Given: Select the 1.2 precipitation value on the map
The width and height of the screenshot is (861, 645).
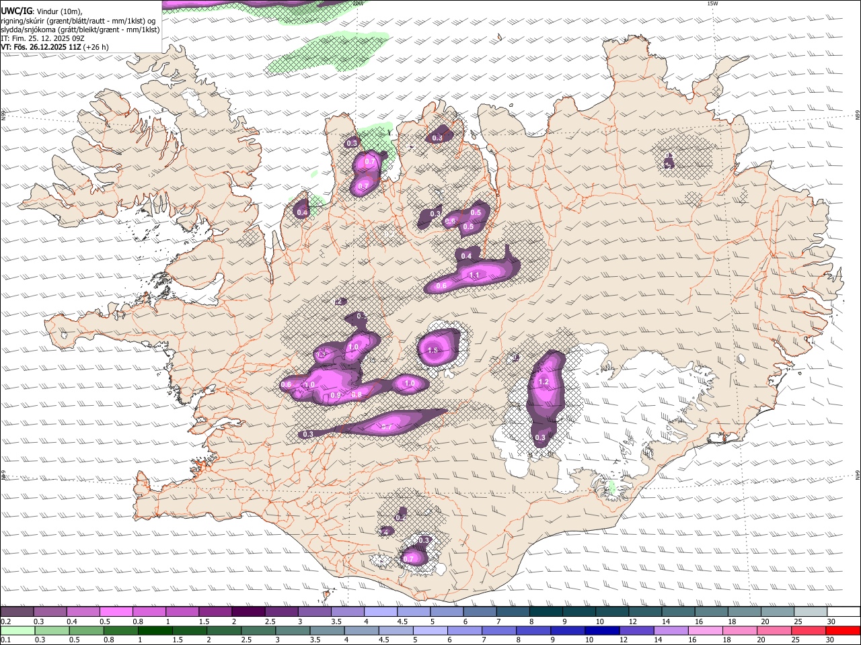Looking at the screenshot, I should click(x=544, y=382).
